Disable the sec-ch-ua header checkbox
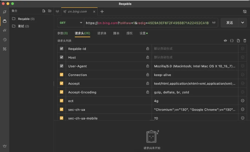 coord(61,109)
